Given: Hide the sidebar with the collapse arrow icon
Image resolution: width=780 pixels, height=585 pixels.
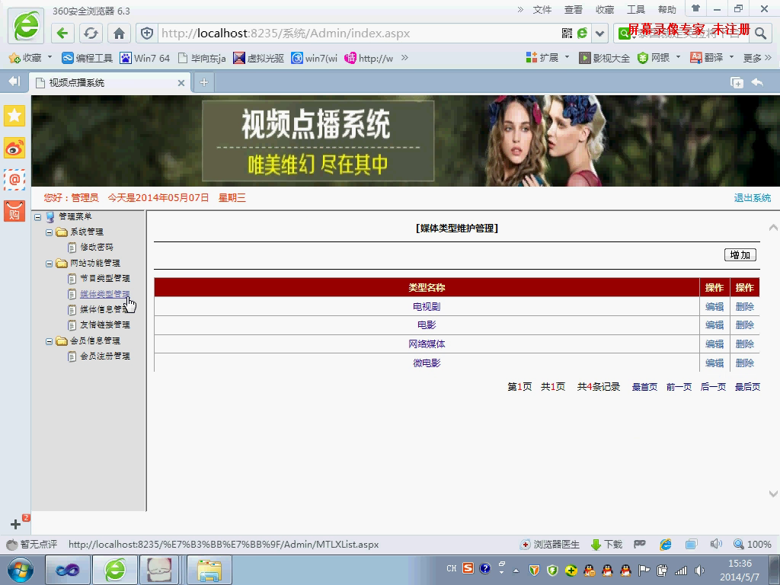Looking at the screenshot, I should [14, 81].
